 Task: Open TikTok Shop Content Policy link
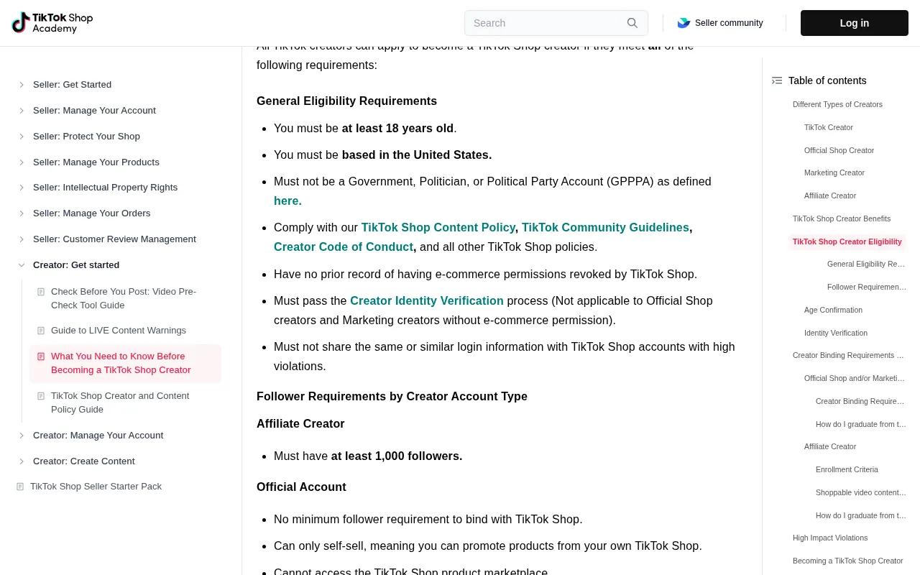(438, 227)
